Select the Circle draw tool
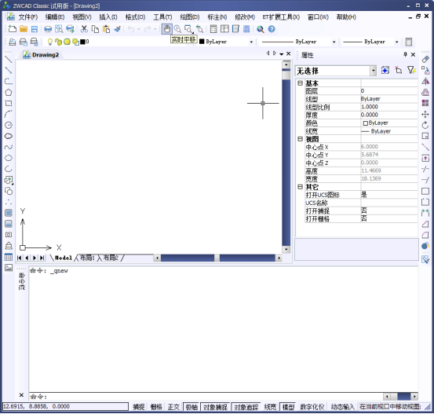The width and height of the screenshot is (434, 414). (x=9, y=125)
